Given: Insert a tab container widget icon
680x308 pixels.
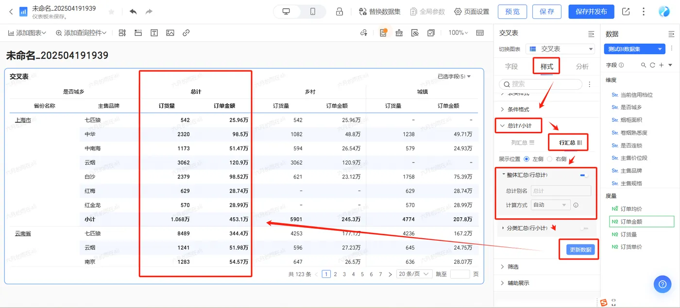Looking at the screenshot, I should click(138, 33).
